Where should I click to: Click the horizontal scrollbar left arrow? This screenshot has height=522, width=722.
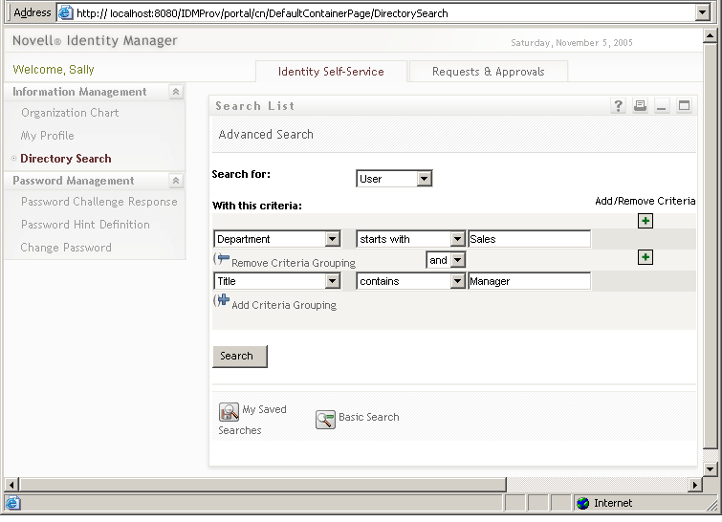point(12,485)
